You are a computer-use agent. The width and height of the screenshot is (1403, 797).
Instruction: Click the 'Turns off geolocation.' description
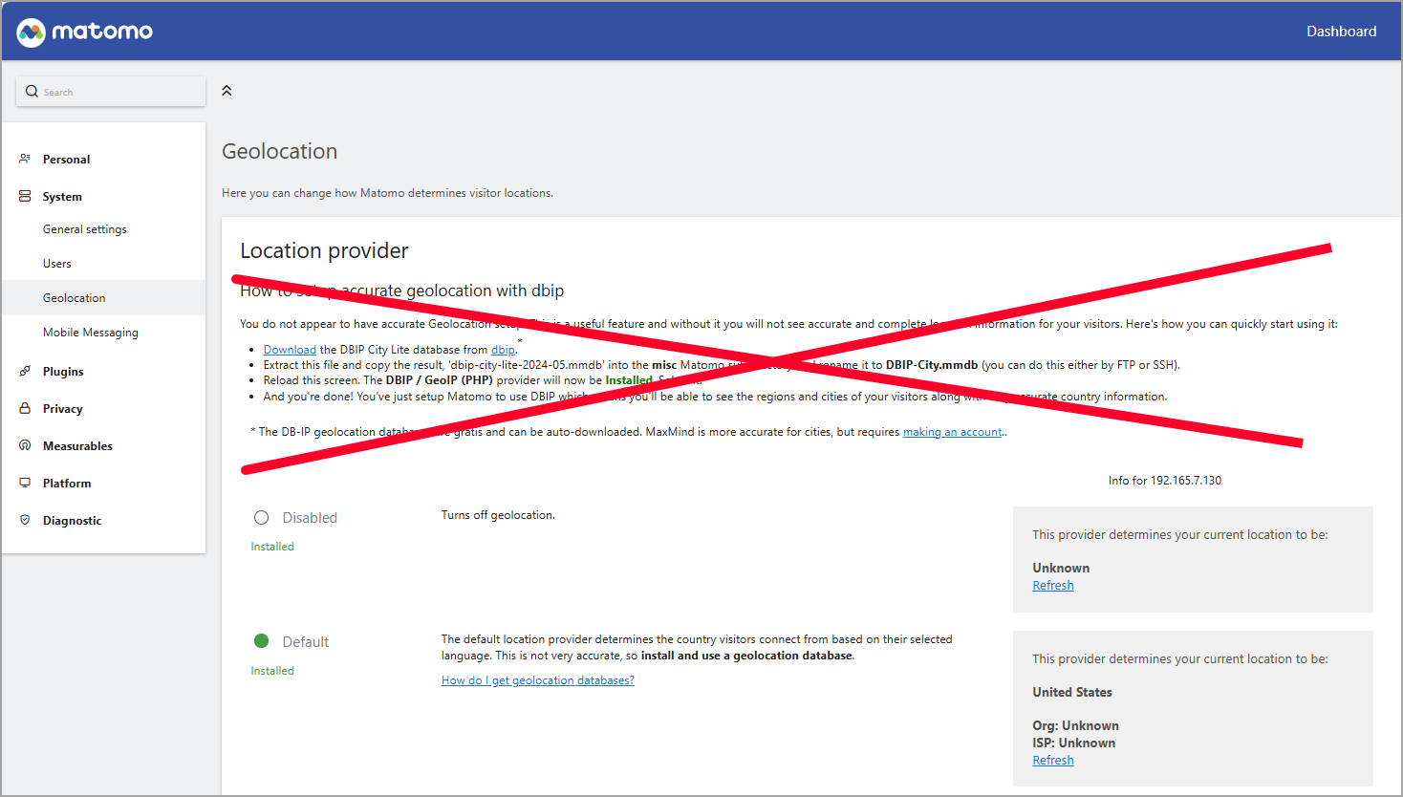point(498,515)
